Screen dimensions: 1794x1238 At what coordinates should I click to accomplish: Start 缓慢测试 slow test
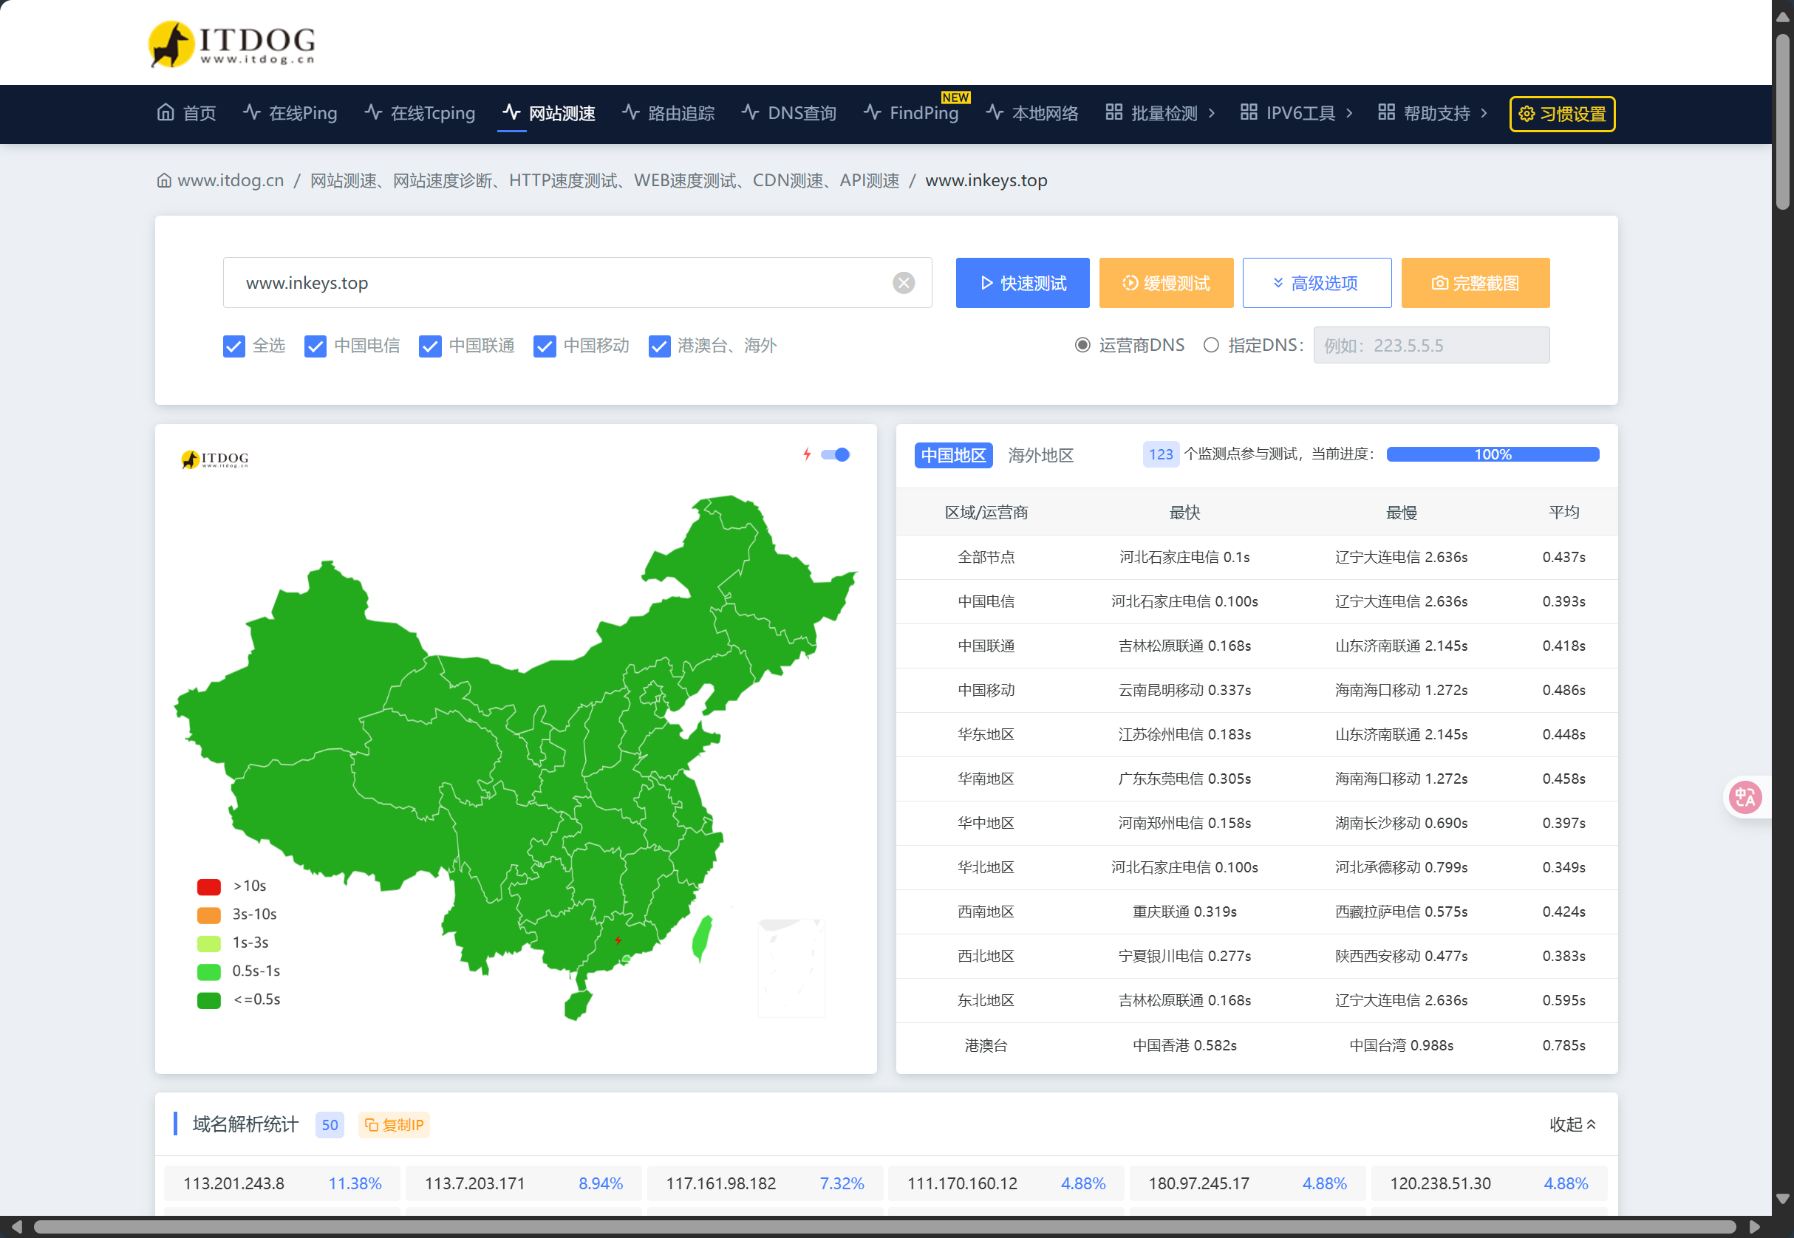(x=1165, y=283)
